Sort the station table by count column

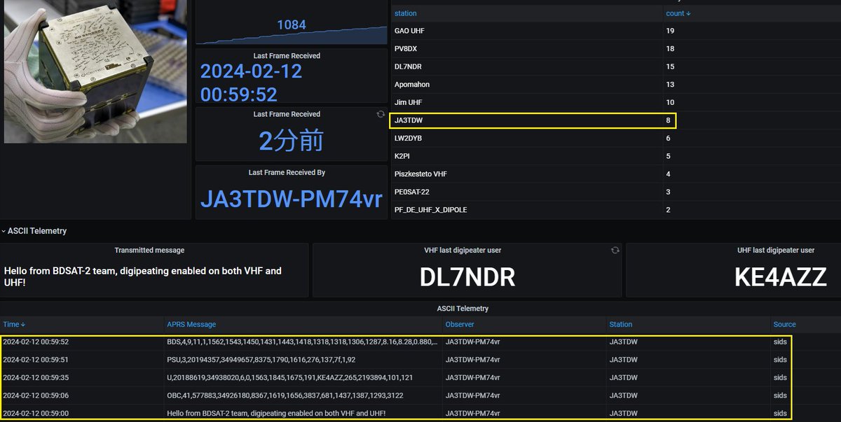coord(678,13)
